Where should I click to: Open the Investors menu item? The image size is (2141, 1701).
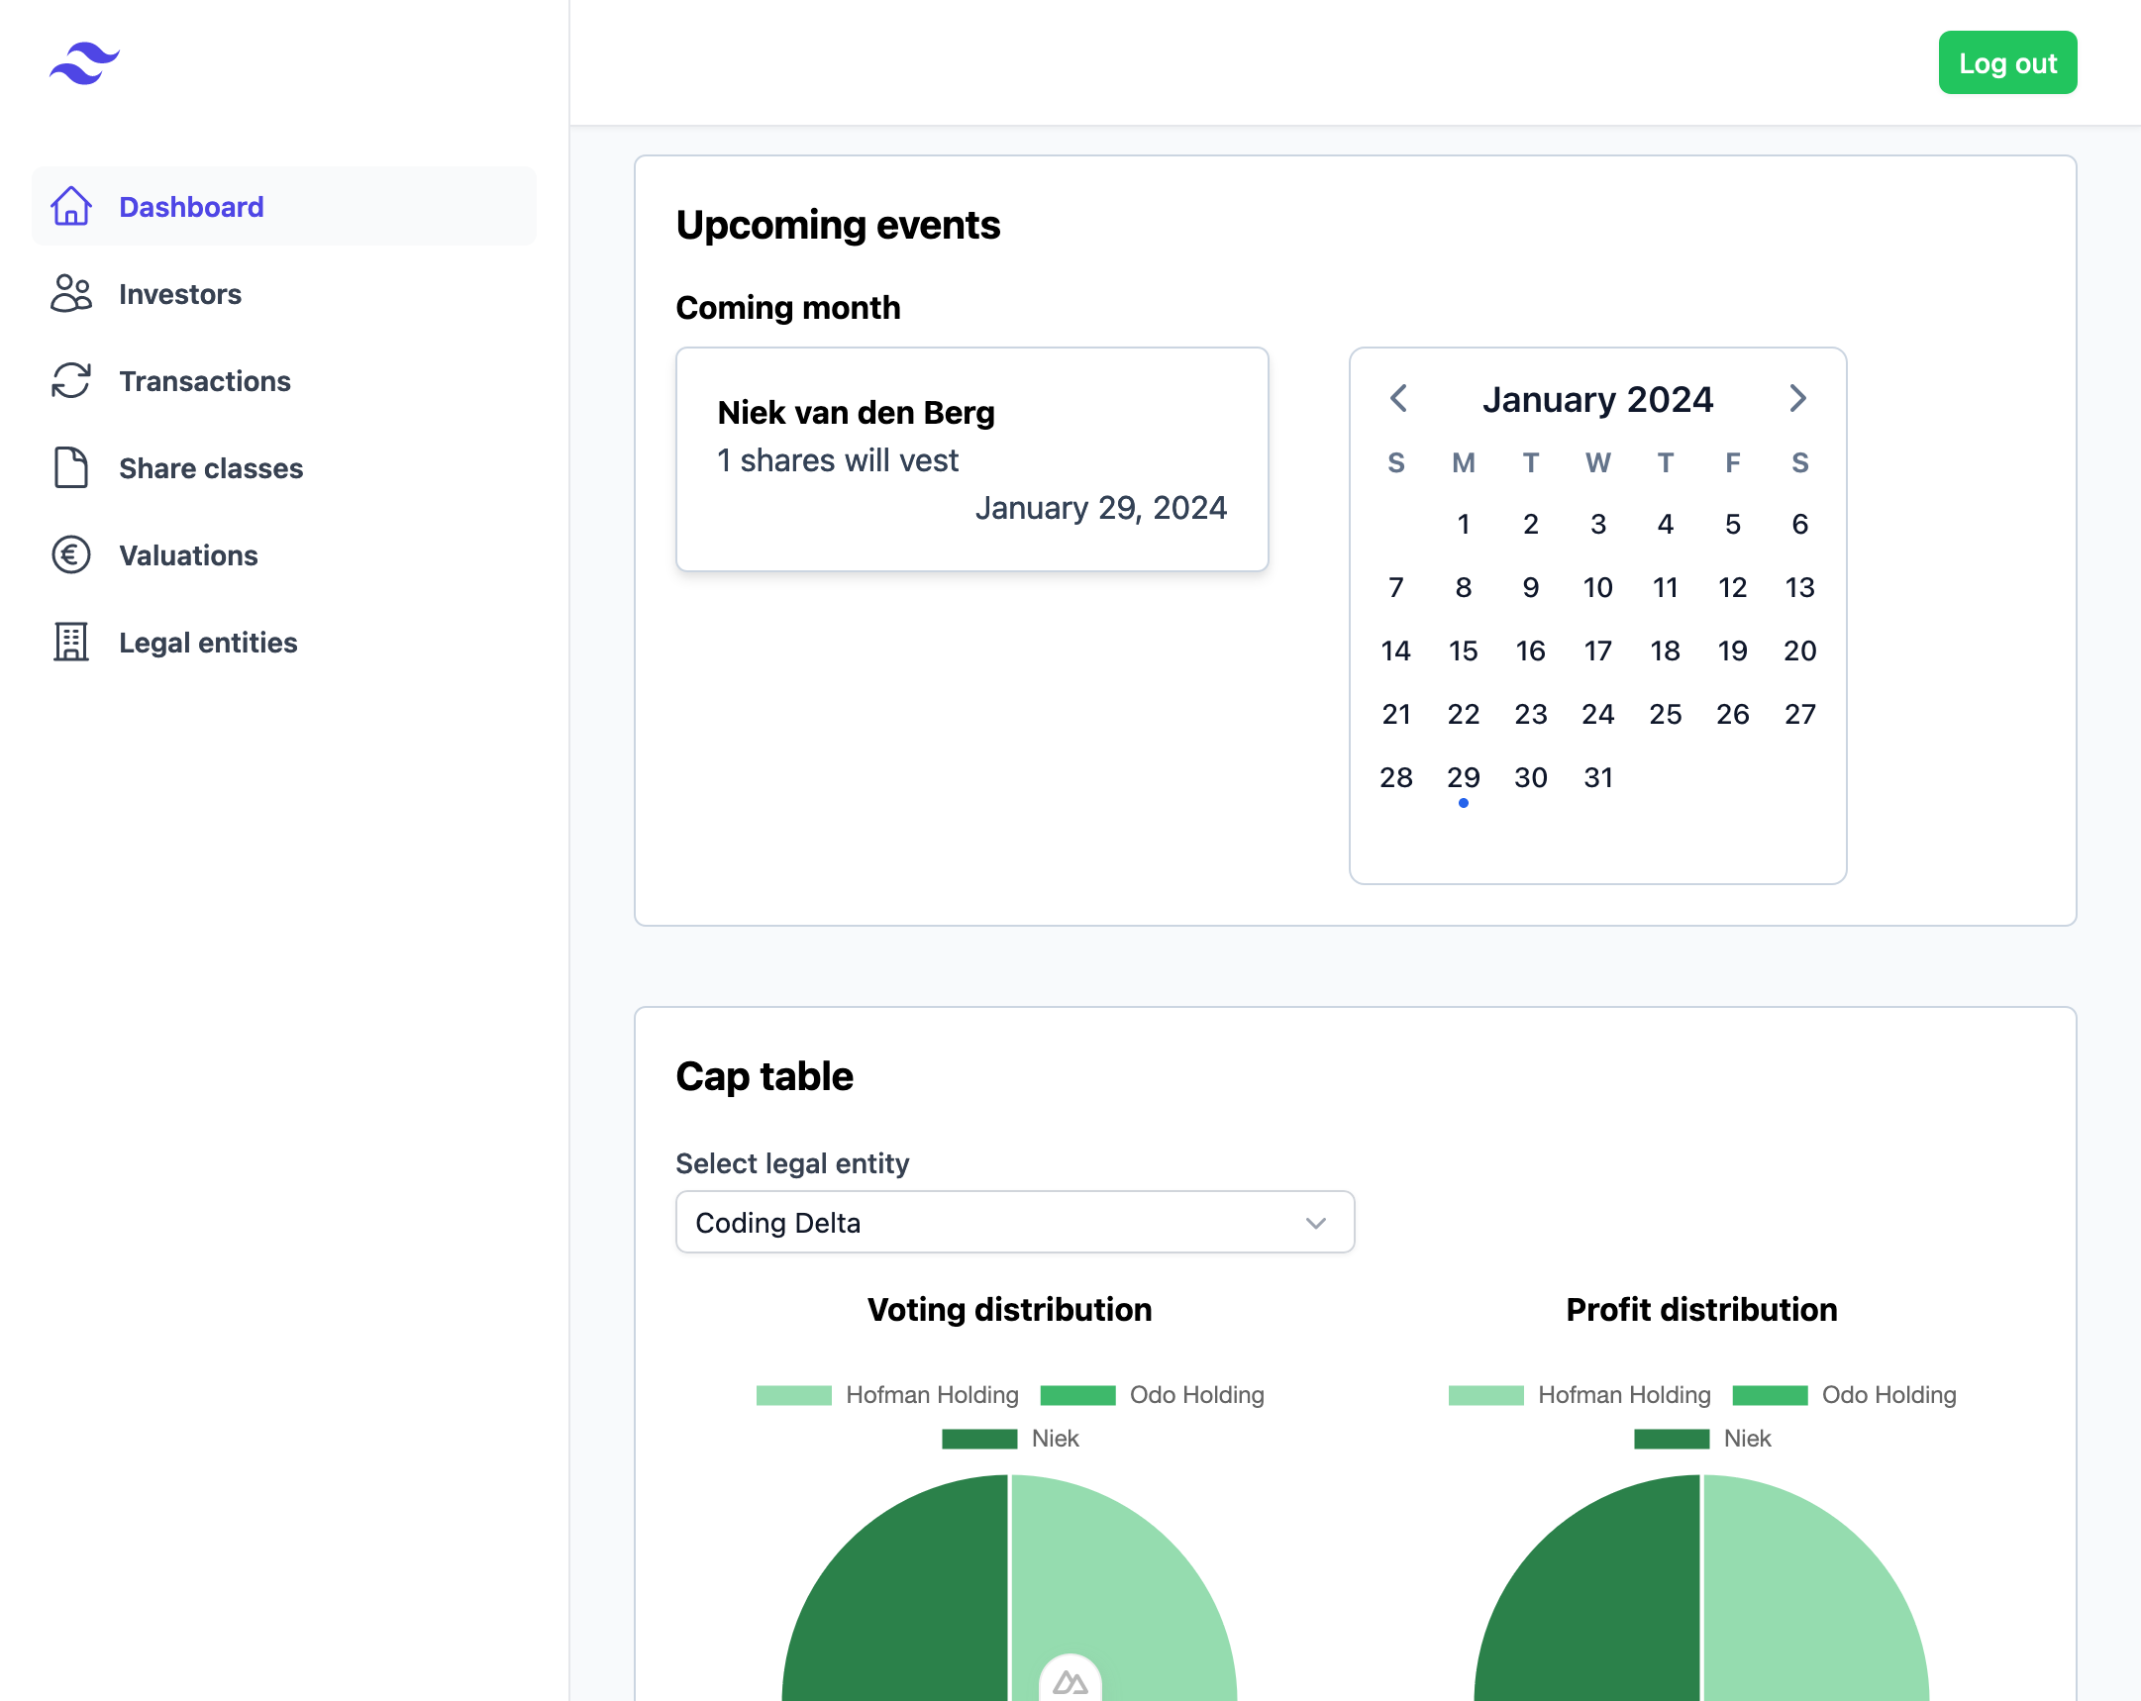point(180,294)
